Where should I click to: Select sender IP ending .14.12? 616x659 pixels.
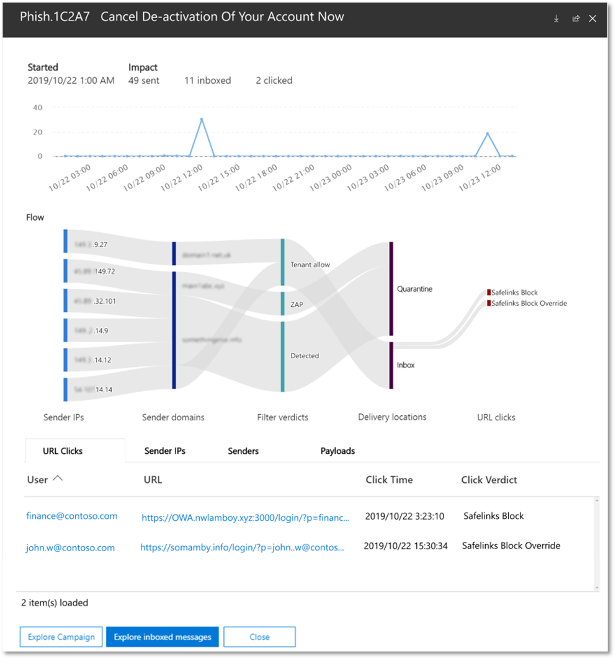pos(66,360)
